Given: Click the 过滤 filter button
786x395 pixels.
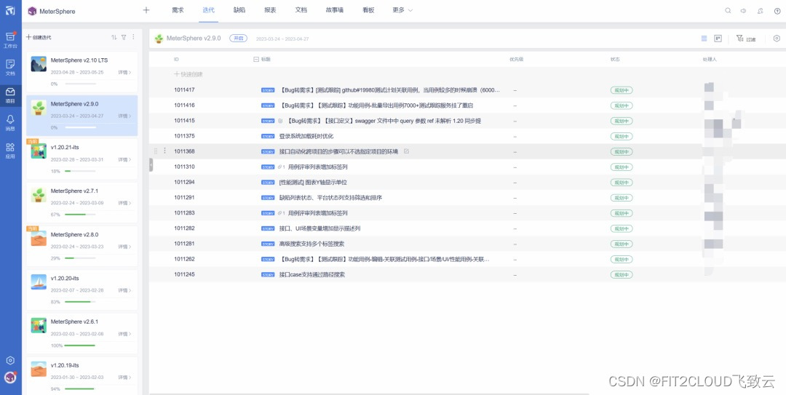Looking at the screenshot, I should coord(746,39).
